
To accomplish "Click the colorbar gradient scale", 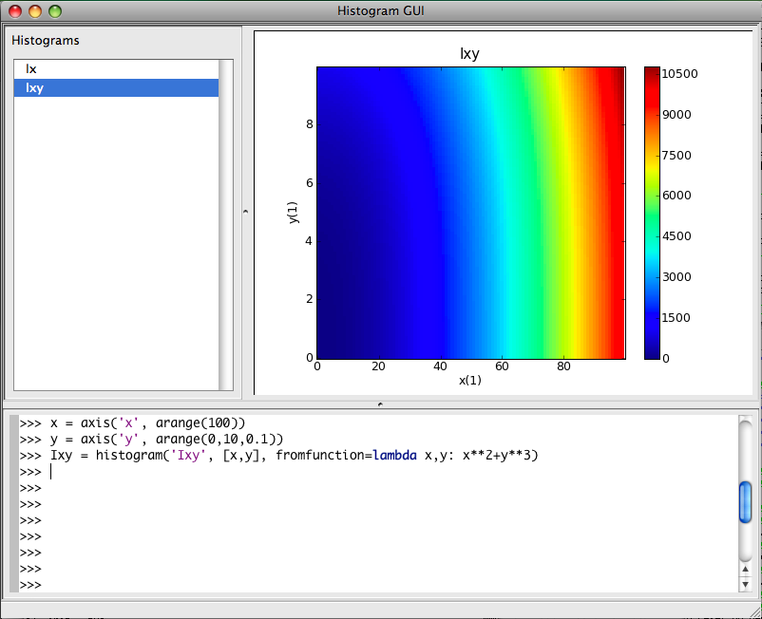I will point(652,213).
